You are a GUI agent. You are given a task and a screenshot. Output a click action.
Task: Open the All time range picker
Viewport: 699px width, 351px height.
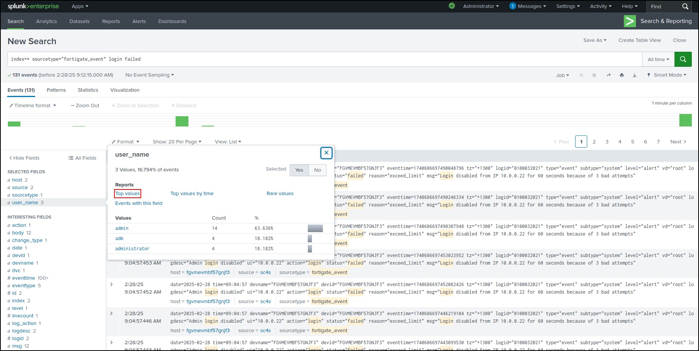[x=658, y=59]
